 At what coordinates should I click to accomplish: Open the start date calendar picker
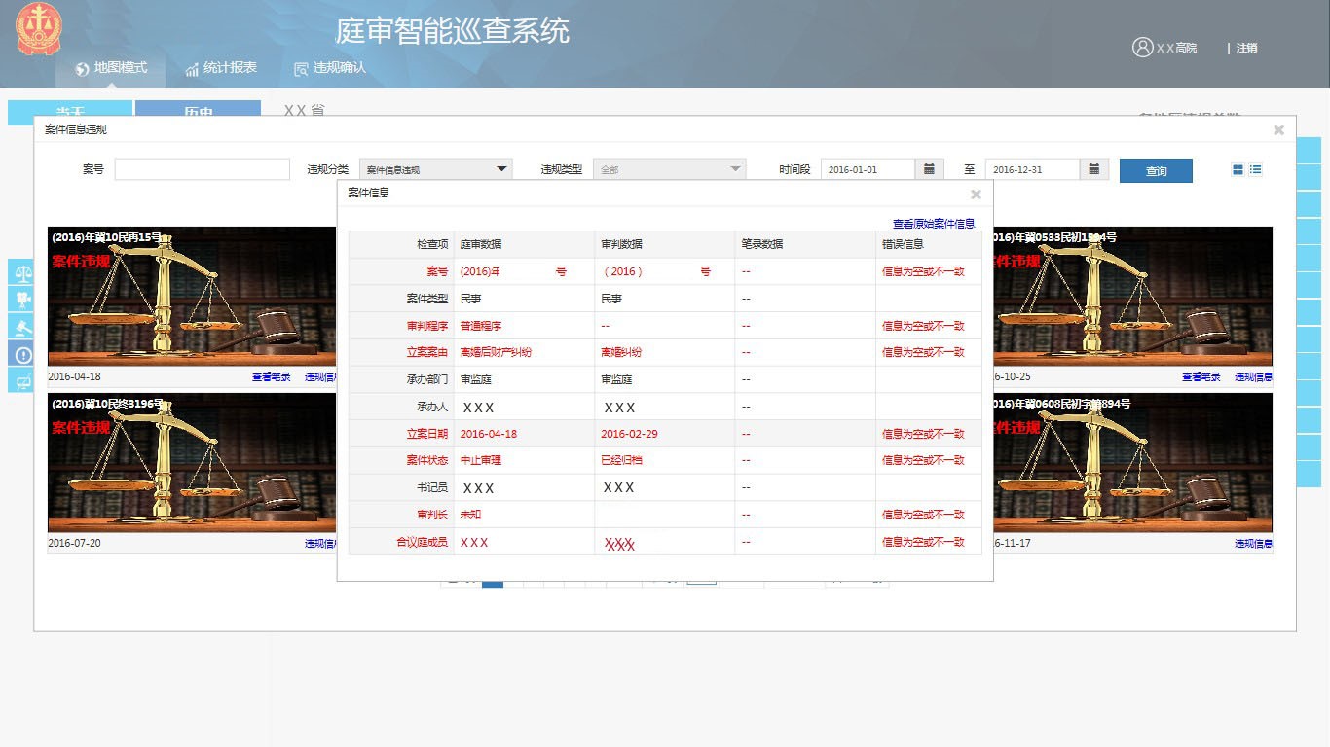tap(929, 169)
